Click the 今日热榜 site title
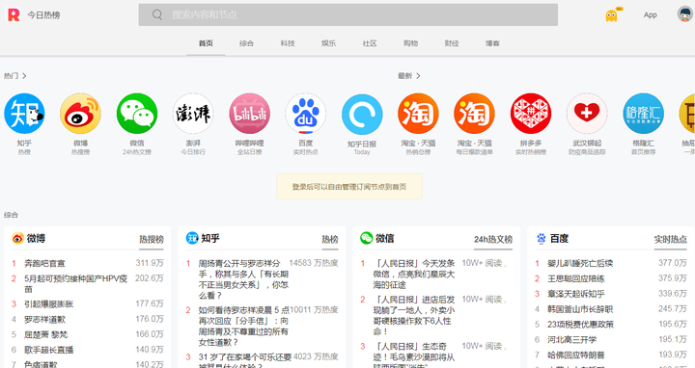This screenshot has width=695, height=368. click(43, 15)
